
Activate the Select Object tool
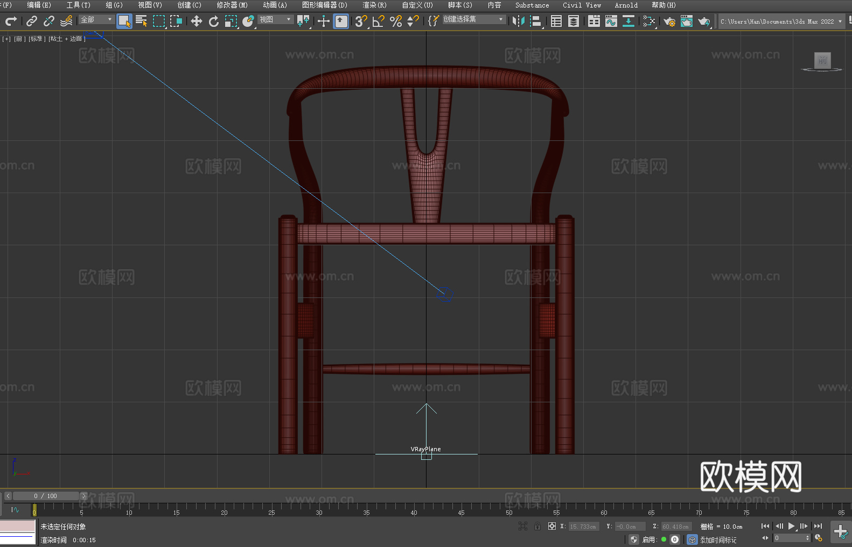[x=124, y=21]
